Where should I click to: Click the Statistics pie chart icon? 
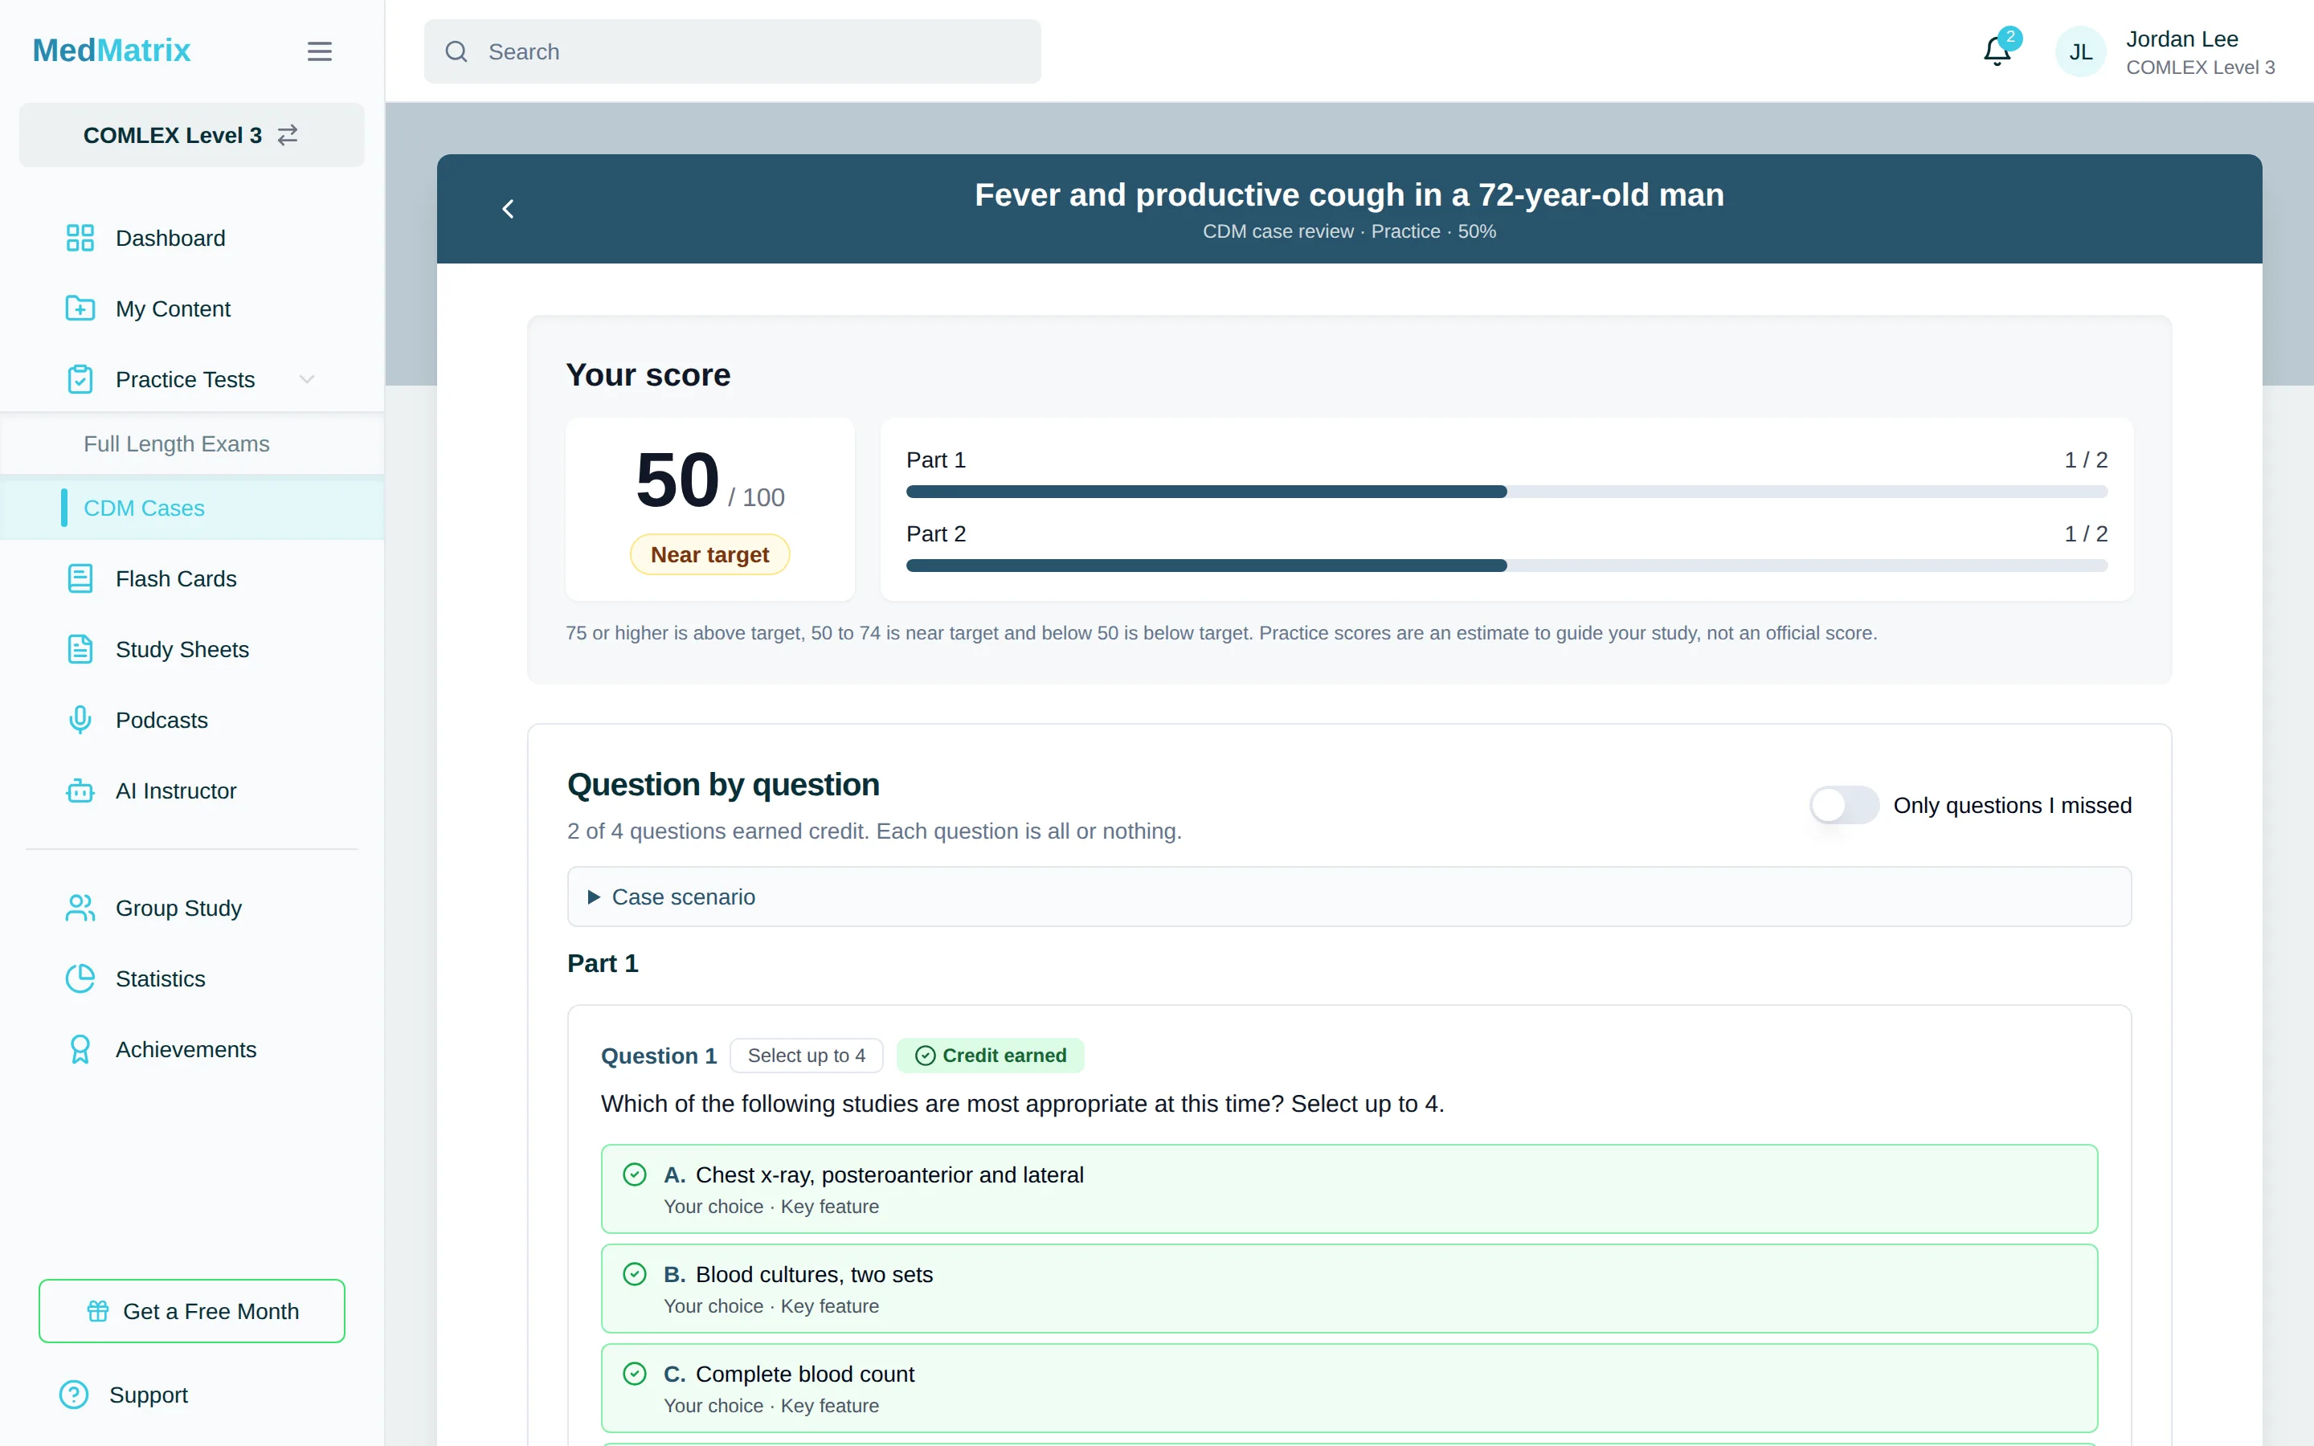coord(80,978)
